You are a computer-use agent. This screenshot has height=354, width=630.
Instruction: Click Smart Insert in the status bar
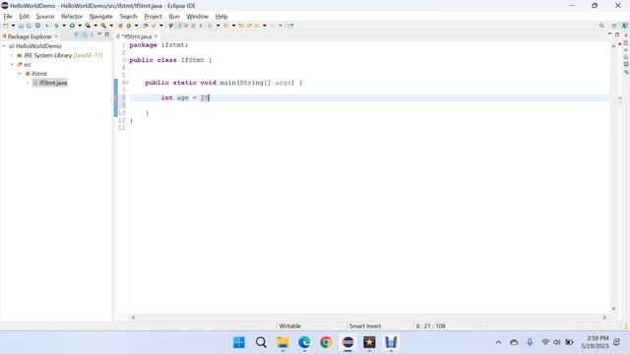tap(365, 325)
